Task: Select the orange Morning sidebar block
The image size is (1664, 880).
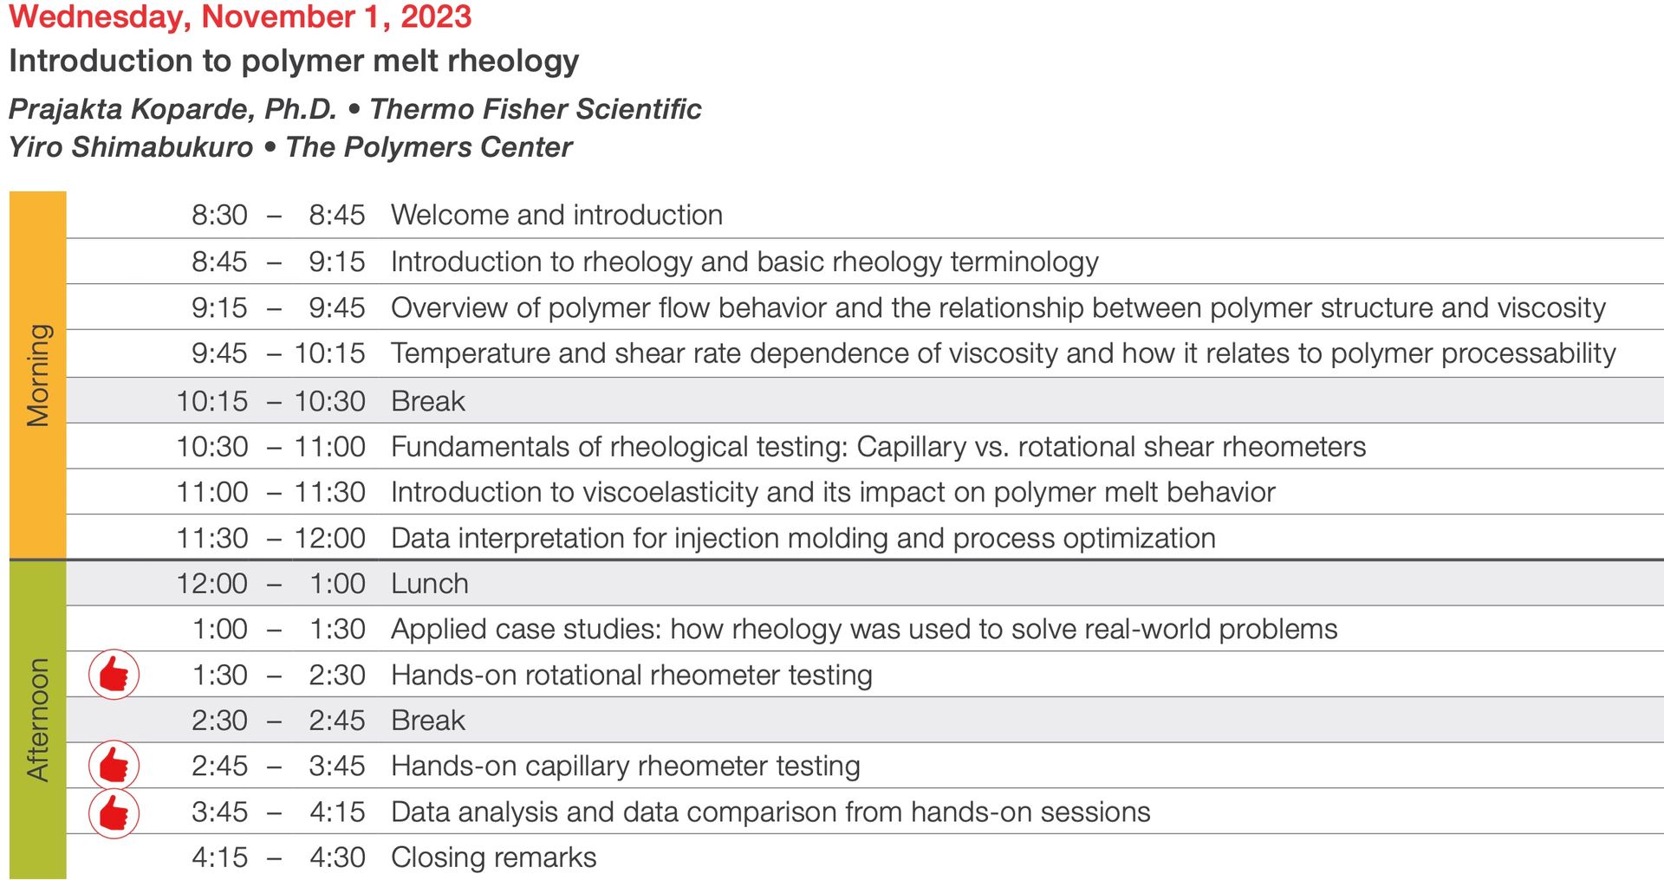Action: (x=37, y=375)
